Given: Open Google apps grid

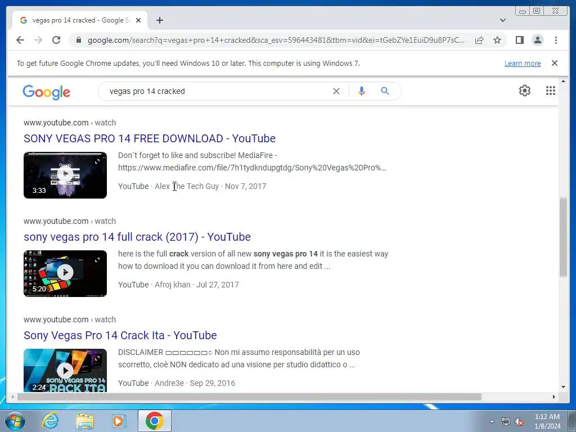Looking at the screenshot, I should point(550,91).
